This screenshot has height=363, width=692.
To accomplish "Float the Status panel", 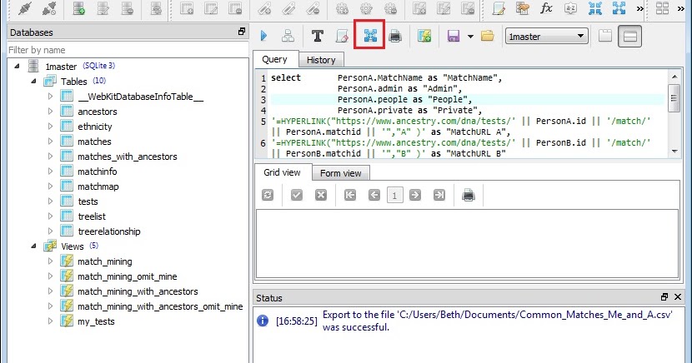I will tap(664, 297).
